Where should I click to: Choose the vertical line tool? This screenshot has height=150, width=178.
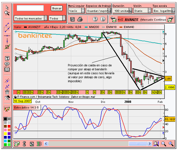pyautogui.click(x=7, y=41)
